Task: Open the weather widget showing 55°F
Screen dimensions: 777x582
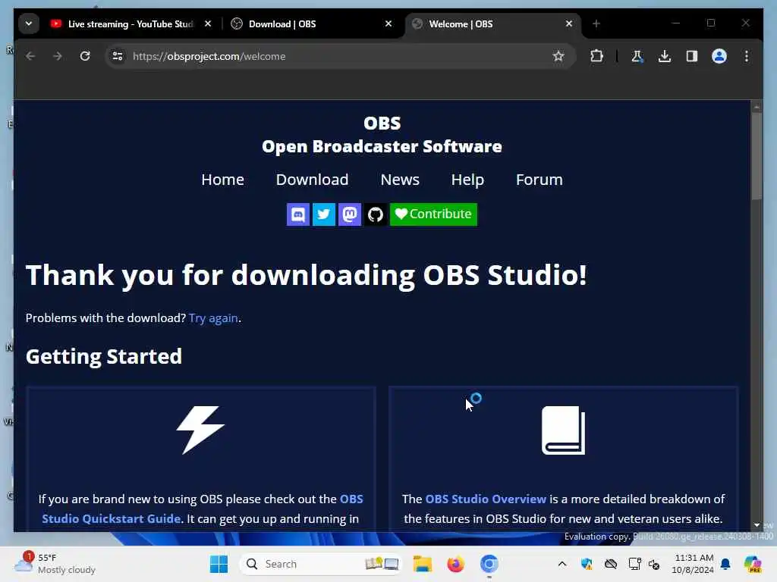Action: (55, 564)
